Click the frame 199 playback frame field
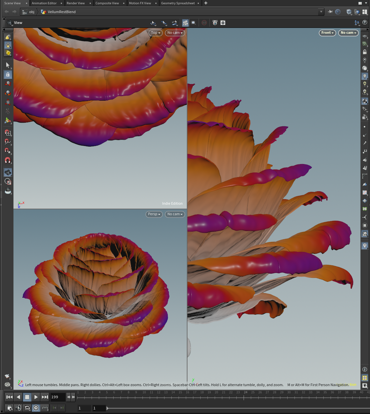Screen dimensions: 370x414 pyautogui.click(x=58, y=397)
